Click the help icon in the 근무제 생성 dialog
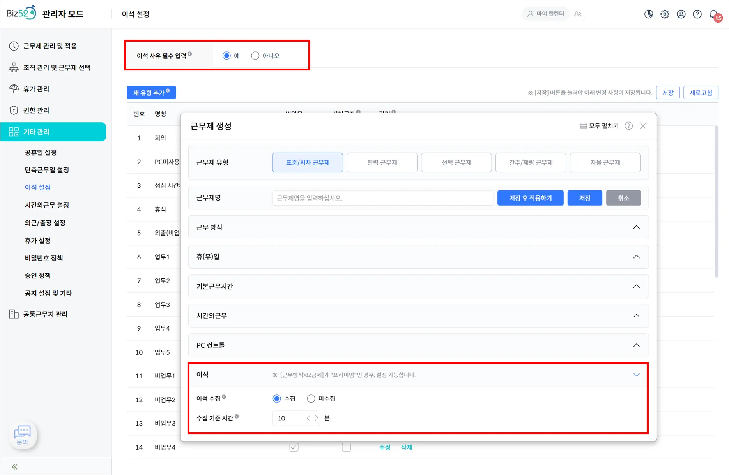Viewport: 729px width, 475px height. tap(629, 126)
